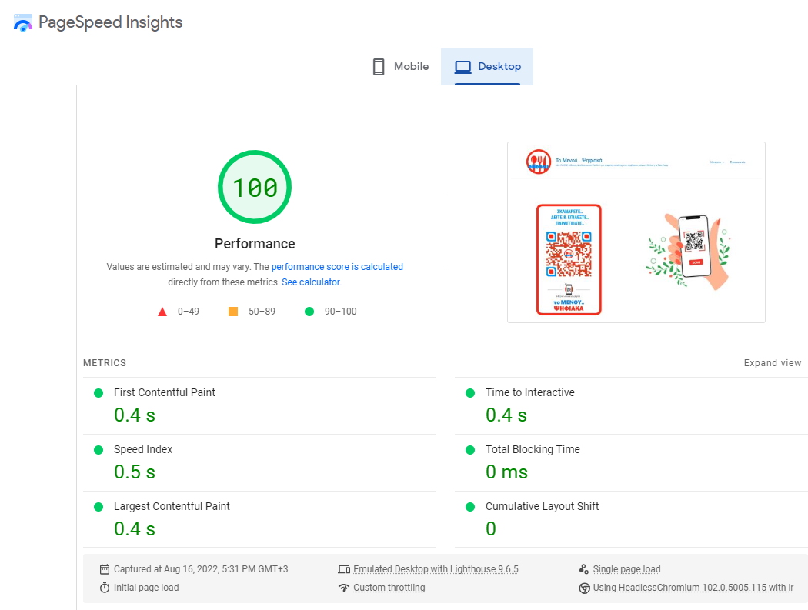Click the Speed Index metric label
The image size is (808, 610).
point(142,449)
